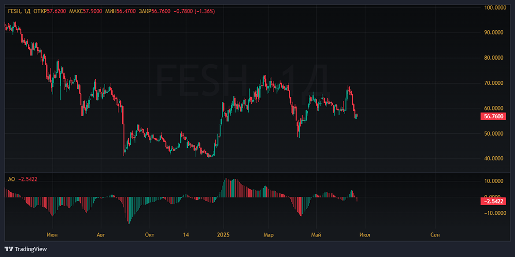Click the red −2.5422 AO axis tag
Screen dimensions: 515x257
pyautogui.click(x=494, y=201)
